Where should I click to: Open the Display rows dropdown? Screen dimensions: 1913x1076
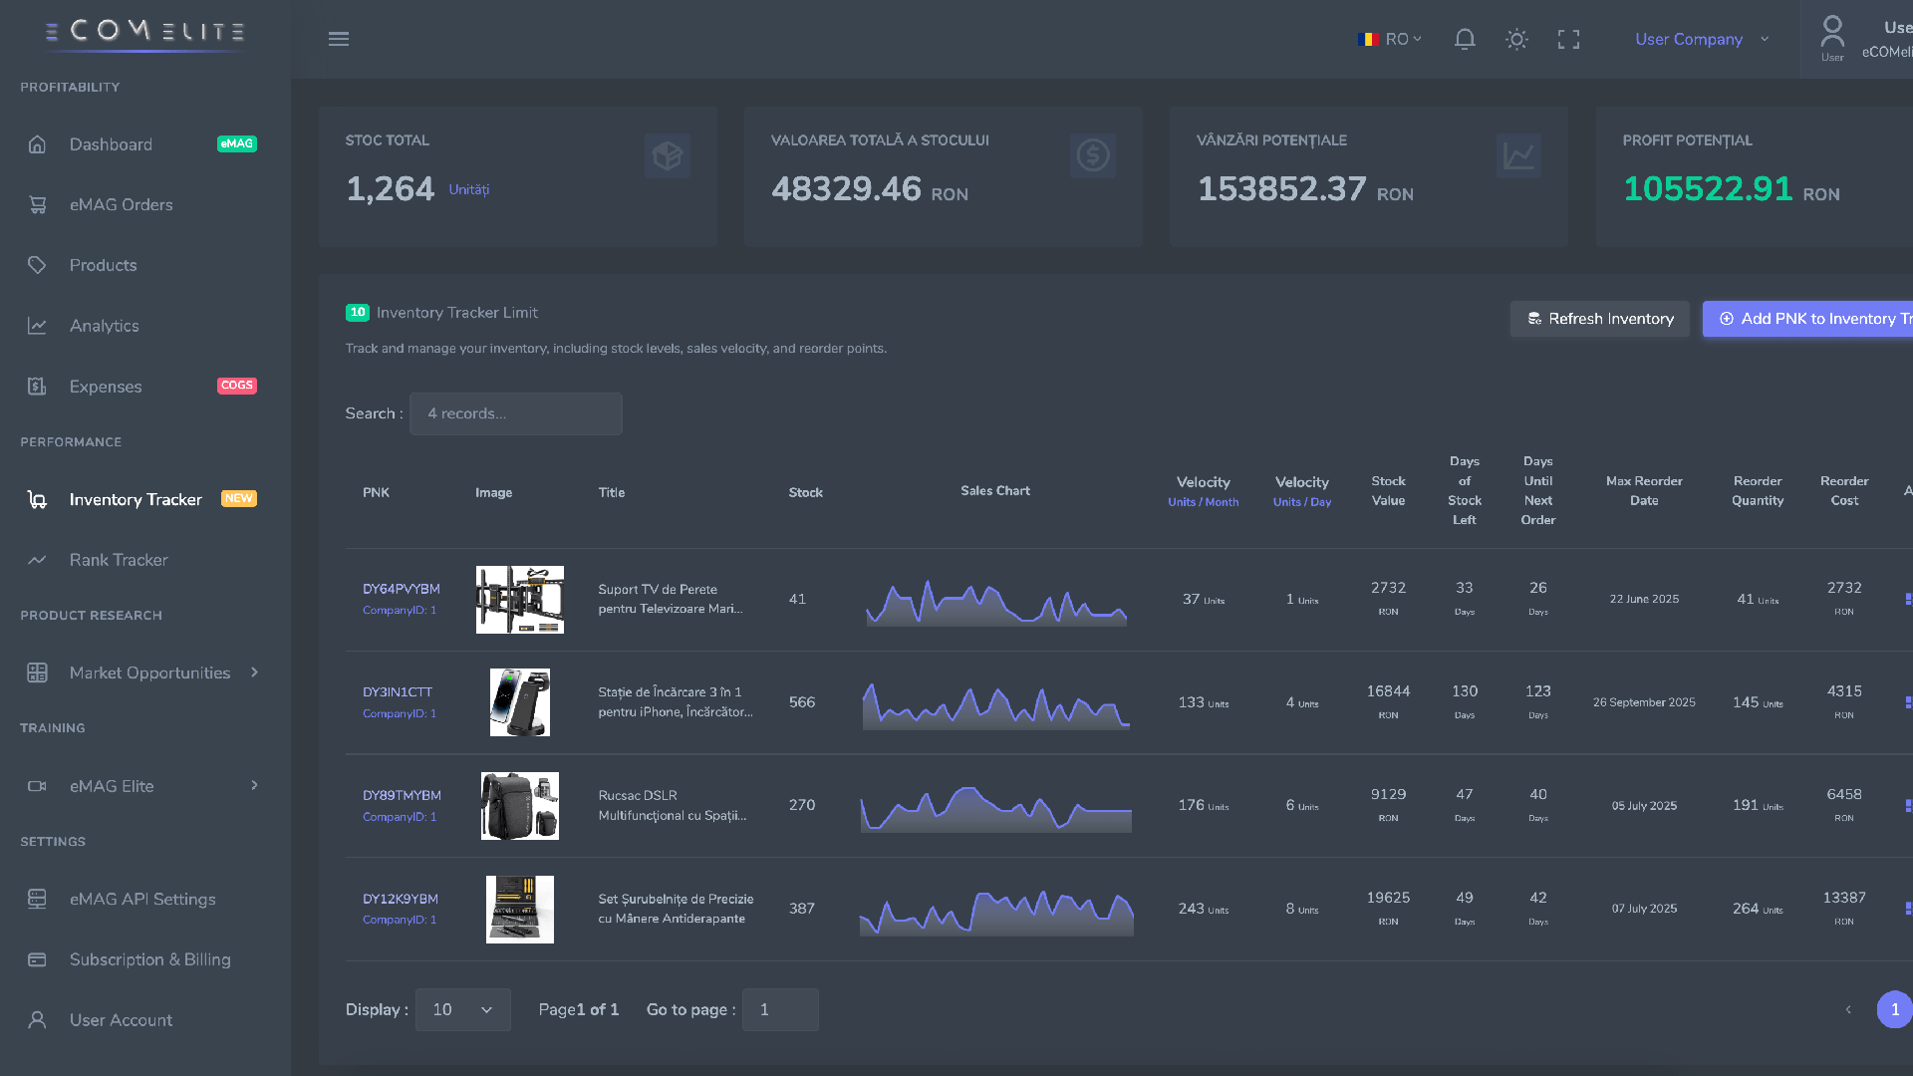click(463, 1009)
